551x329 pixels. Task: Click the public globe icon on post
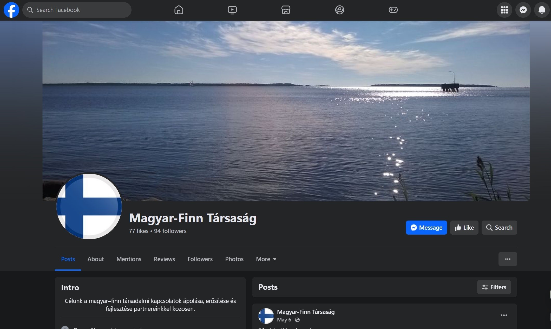297,320
